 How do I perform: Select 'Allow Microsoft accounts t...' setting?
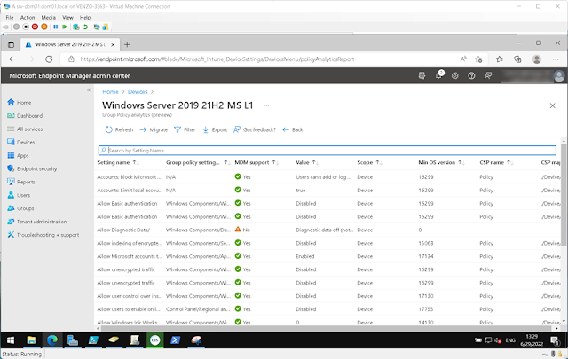click(130, 256)
